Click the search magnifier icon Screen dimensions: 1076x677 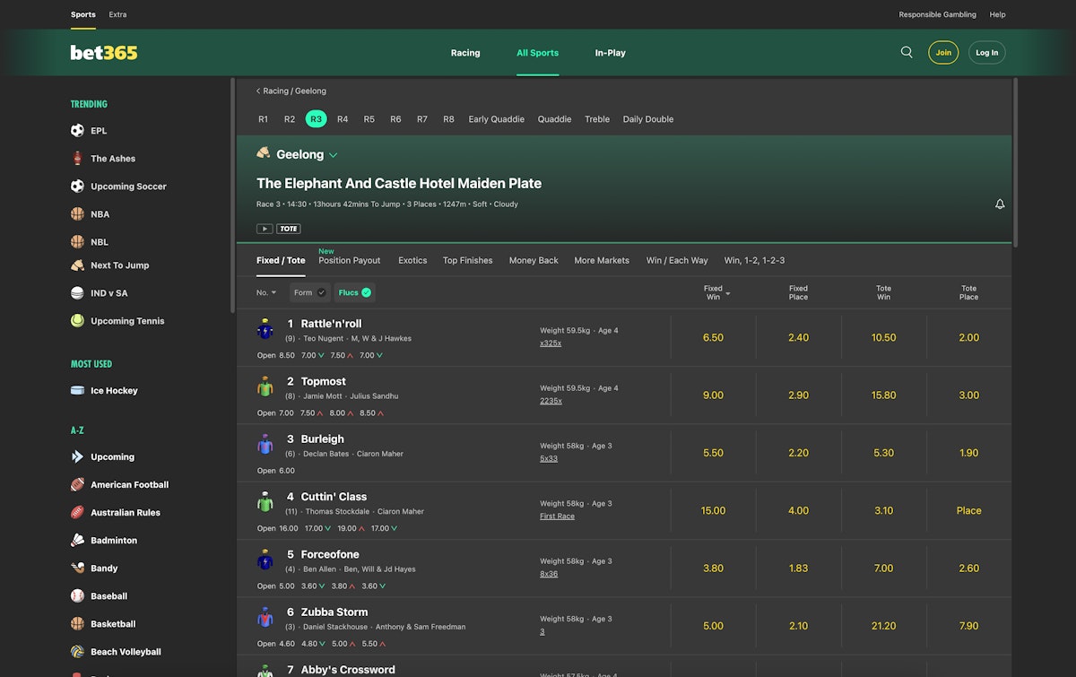click(x=907, y=52)
